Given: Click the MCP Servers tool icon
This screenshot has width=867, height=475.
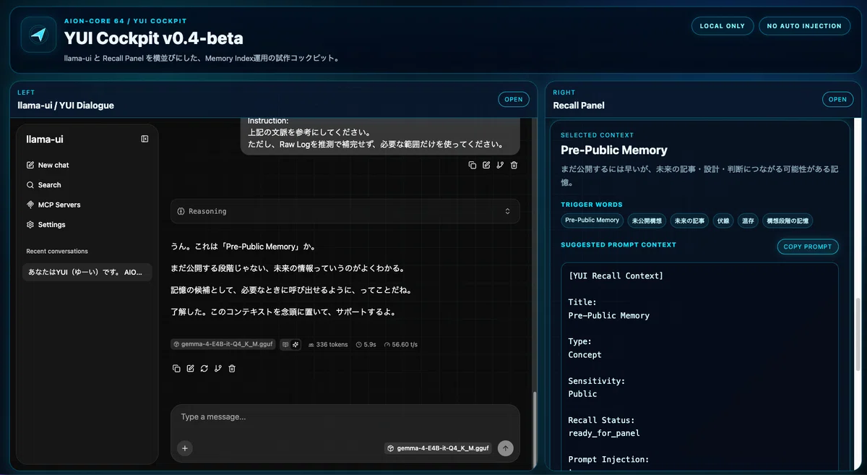Looking at the screenshot, I should point(30,205).
